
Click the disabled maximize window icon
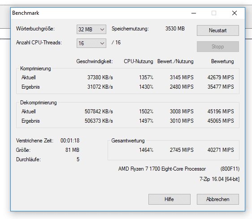point(214,13)
